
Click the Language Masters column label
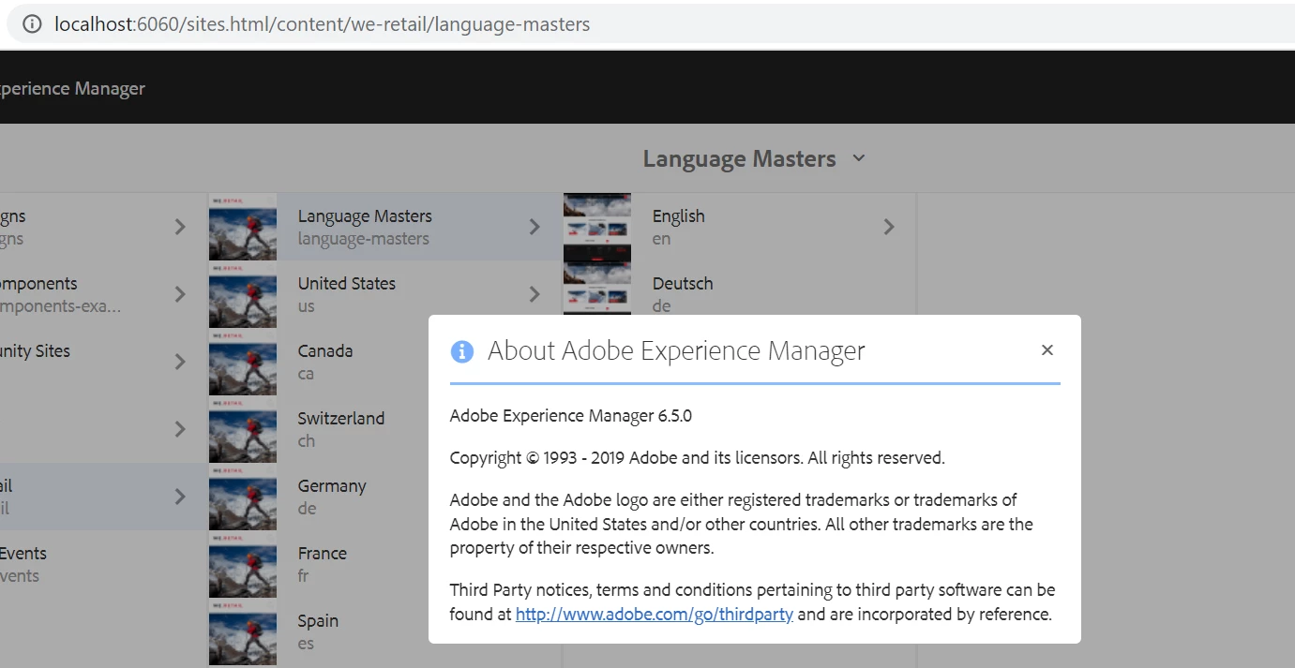click(x=365, y=216)
